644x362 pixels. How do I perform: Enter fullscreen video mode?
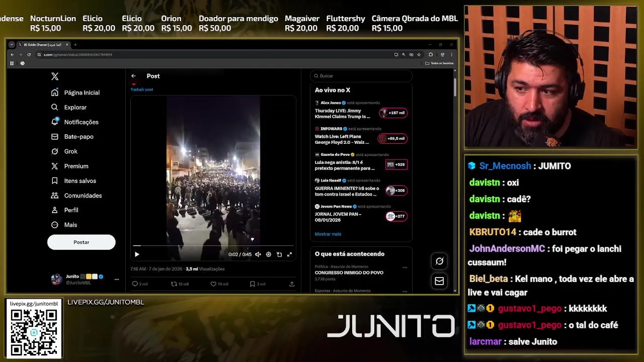[289, 254]
